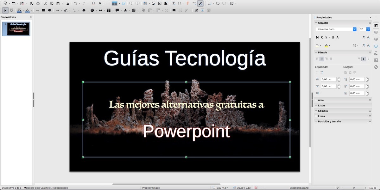Click Español (España) language in status bar
Viewport: 380px width, 190px height.
point(299,188)
